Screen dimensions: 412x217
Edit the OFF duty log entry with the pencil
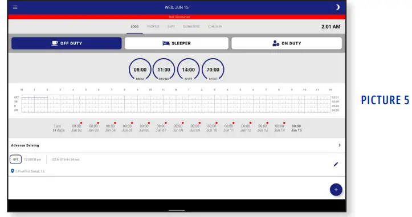click(336, 164)
